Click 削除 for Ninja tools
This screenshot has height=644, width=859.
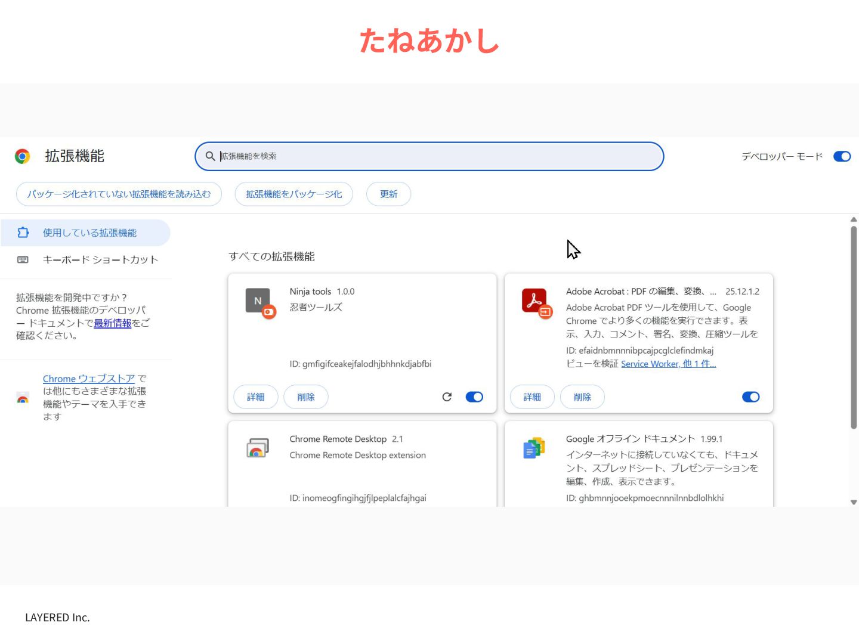(306, 397)
